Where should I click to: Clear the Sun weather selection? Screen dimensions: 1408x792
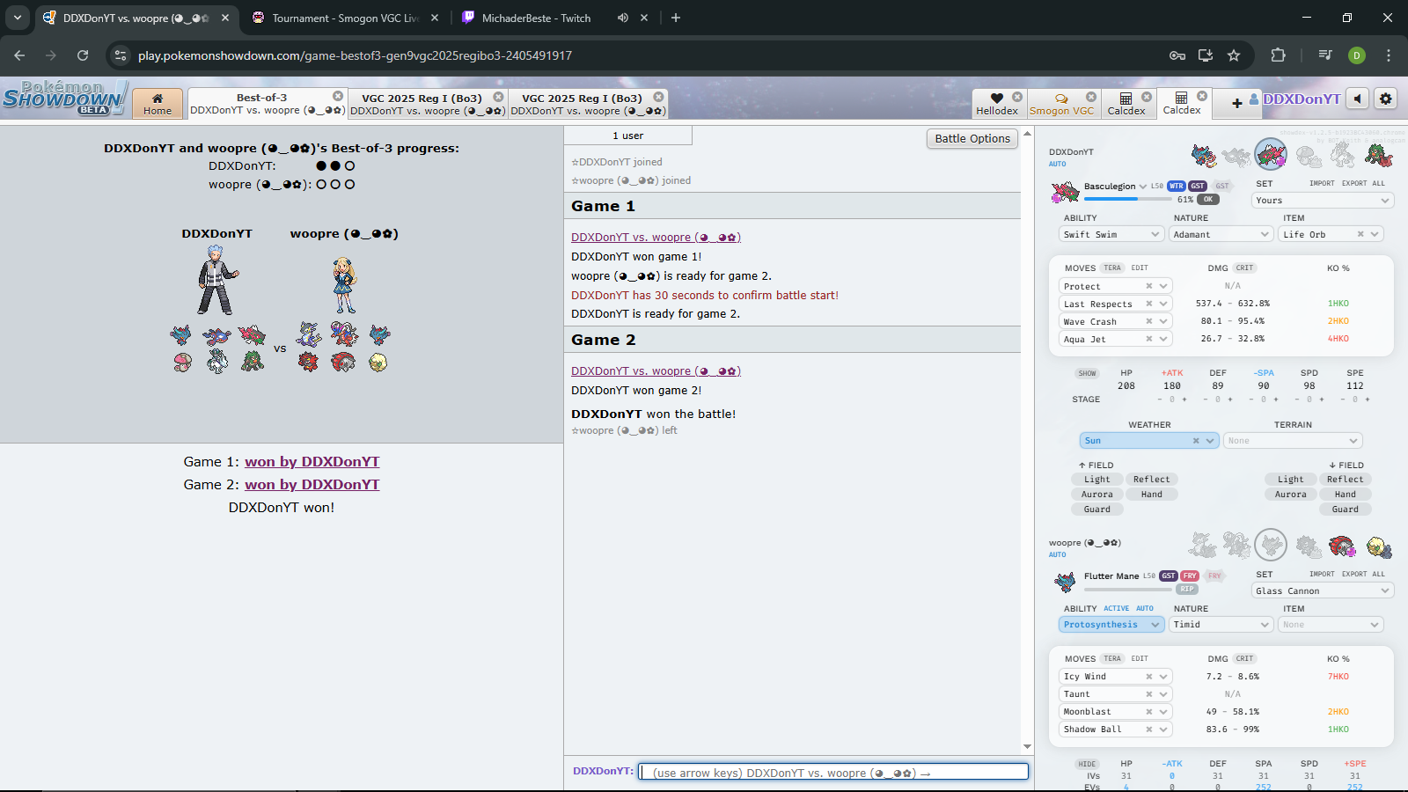pyautogui.click(x=1196, y=441)
